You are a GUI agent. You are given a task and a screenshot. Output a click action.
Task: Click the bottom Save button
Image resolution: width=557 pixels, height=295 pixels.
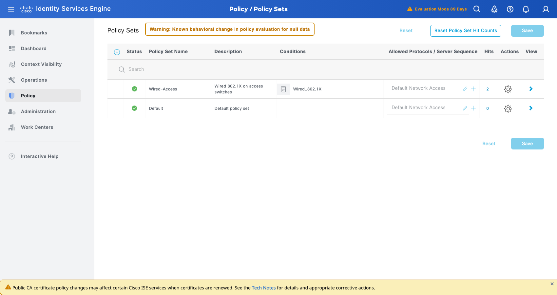point(528,144)
